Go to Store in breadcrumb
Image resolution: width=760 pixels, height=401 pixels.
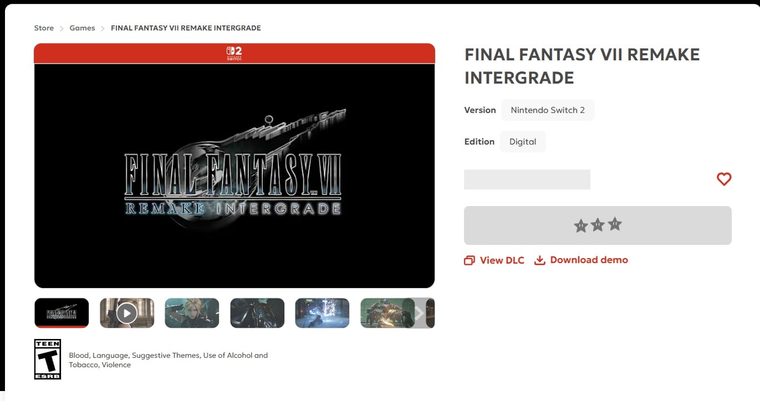coord(44,28)
